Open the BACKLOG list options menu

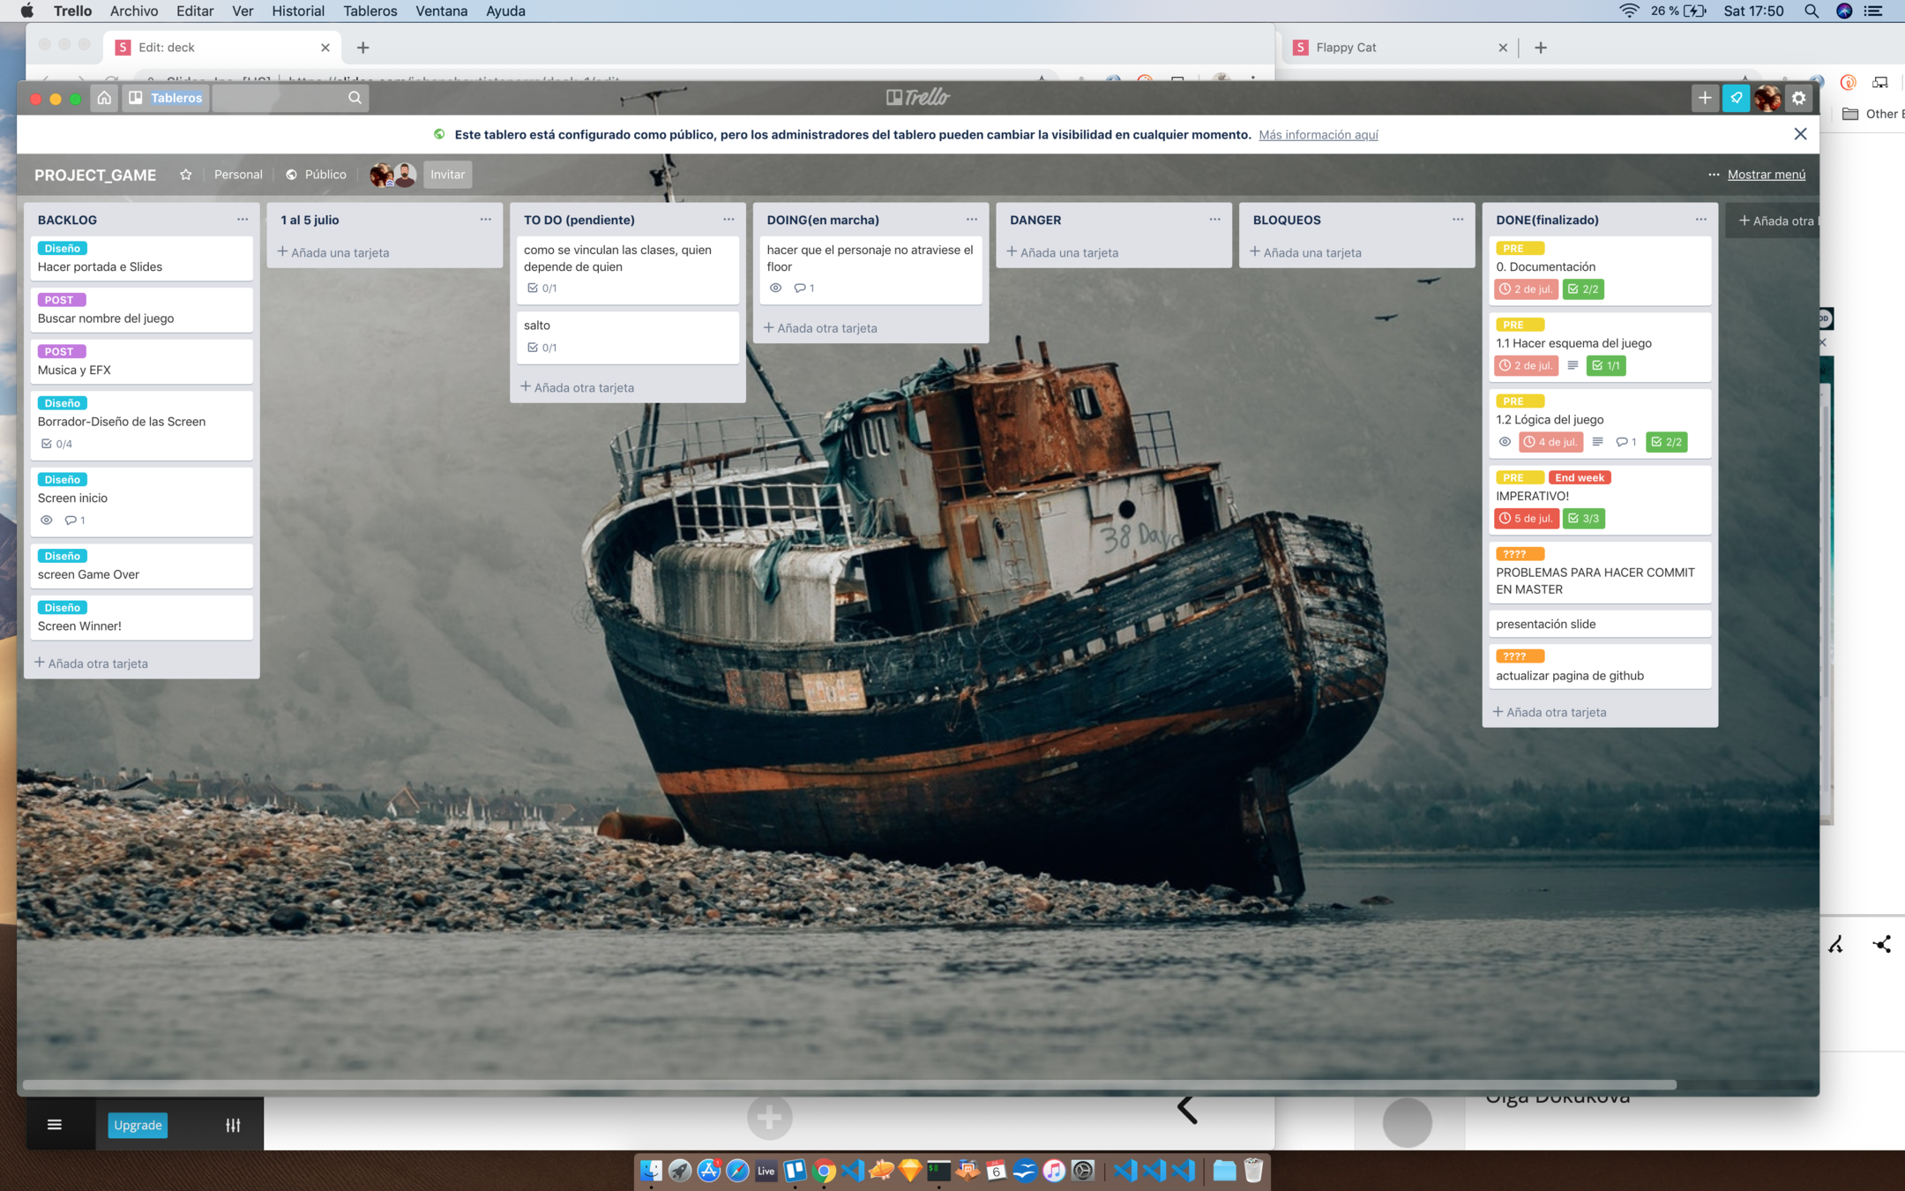pos(243,220)
